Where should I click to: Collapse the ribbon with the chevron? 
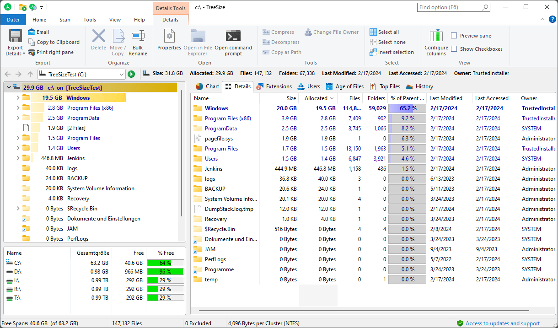coord(542,19)
